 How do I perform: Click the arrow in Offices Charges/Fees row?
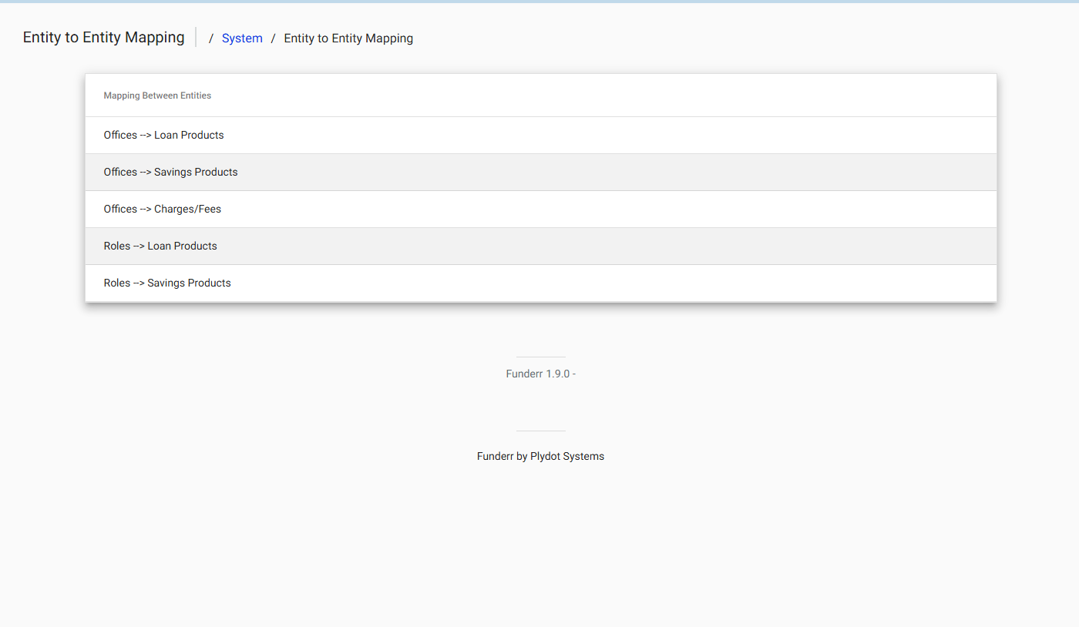tap(146, 209)
